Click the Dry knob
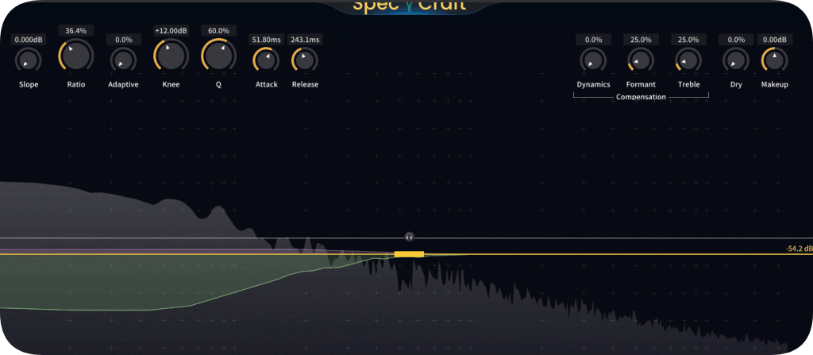 point(736,60)
